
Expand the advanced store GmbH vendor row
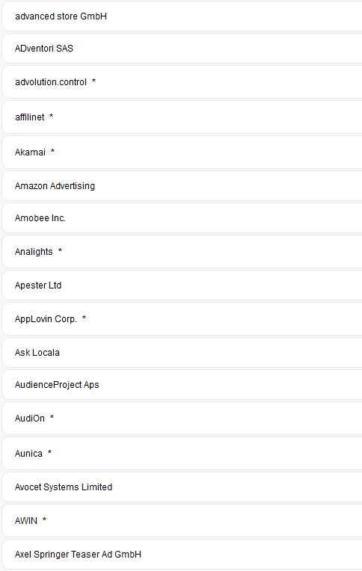click(x=182, y=16)
